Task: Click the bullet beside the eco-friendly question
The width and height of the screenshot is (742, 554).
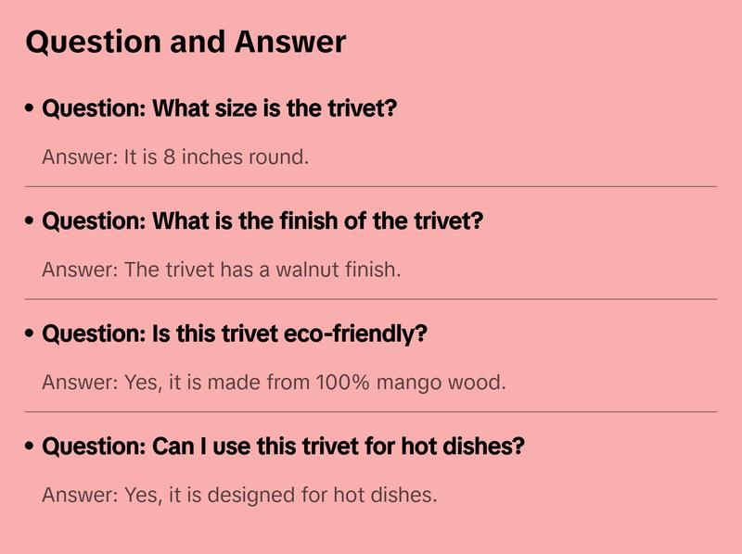Action: pyautogui.click(x=31, y=334)
